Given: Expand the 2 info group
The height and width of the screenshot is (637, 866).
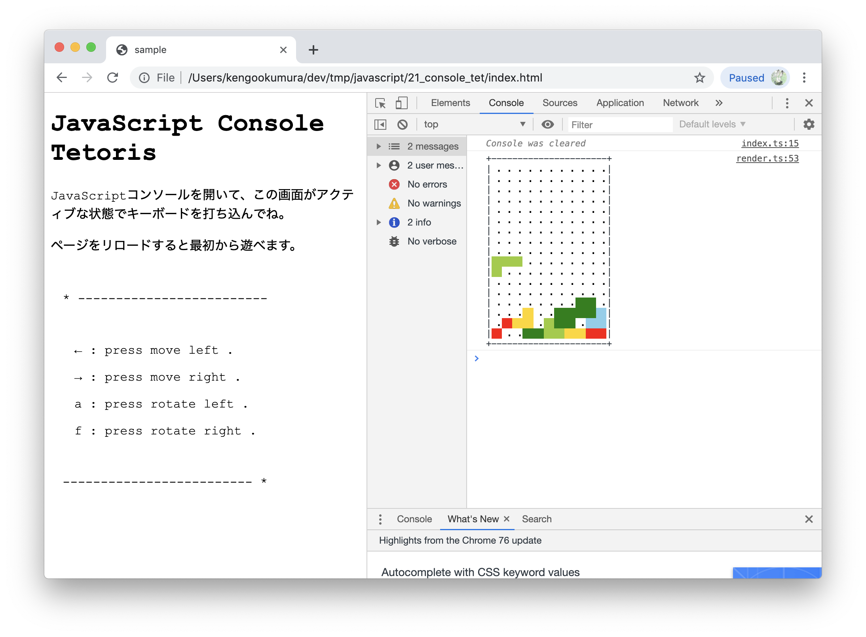Looking at the screenshot, I should pyautogui.click(x=379, y=222).
